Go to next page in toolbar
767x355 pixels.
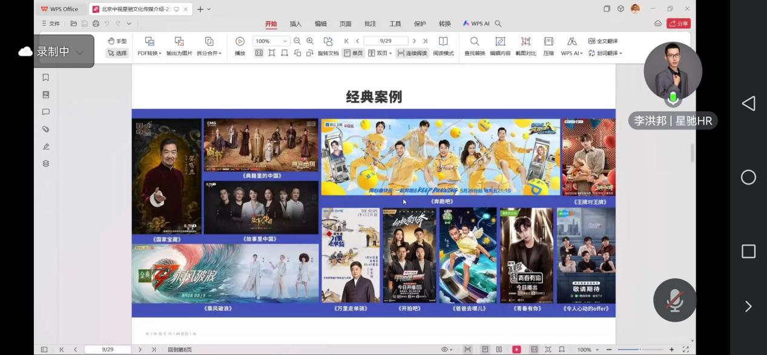(414, 41)
